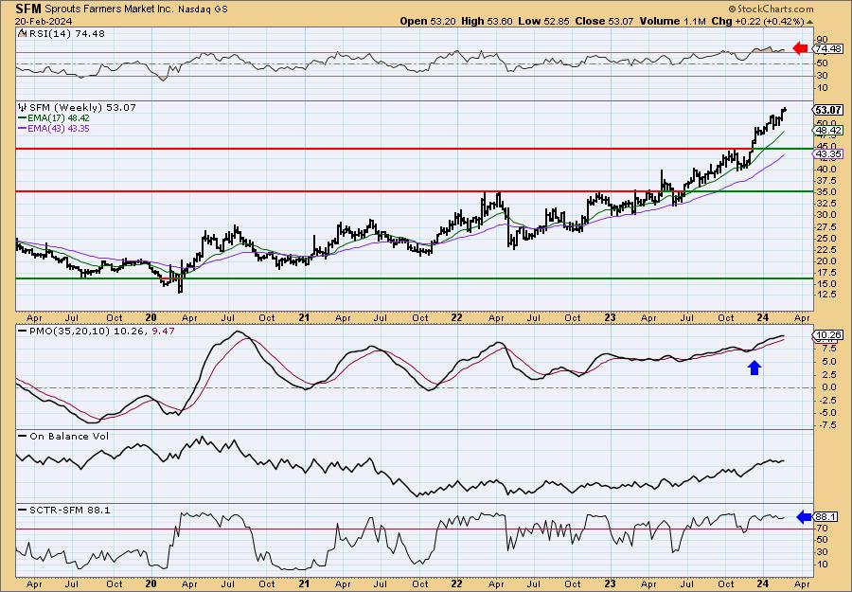Click the 74.48 RSI value tag
This screenshot has height=592, width=852.
click(x=828, y=49)
